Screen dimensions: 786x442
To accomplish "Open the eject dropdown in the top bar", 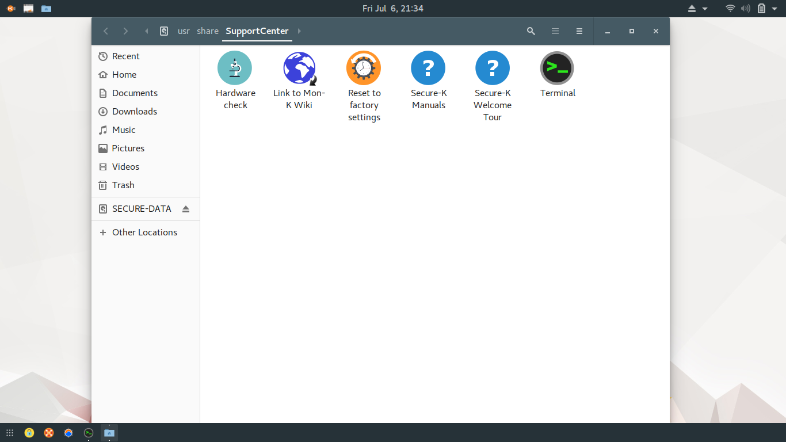I will (698, 9).
